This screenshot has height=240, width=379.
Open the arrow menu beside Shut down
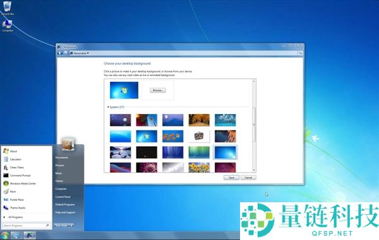(71, 226)
